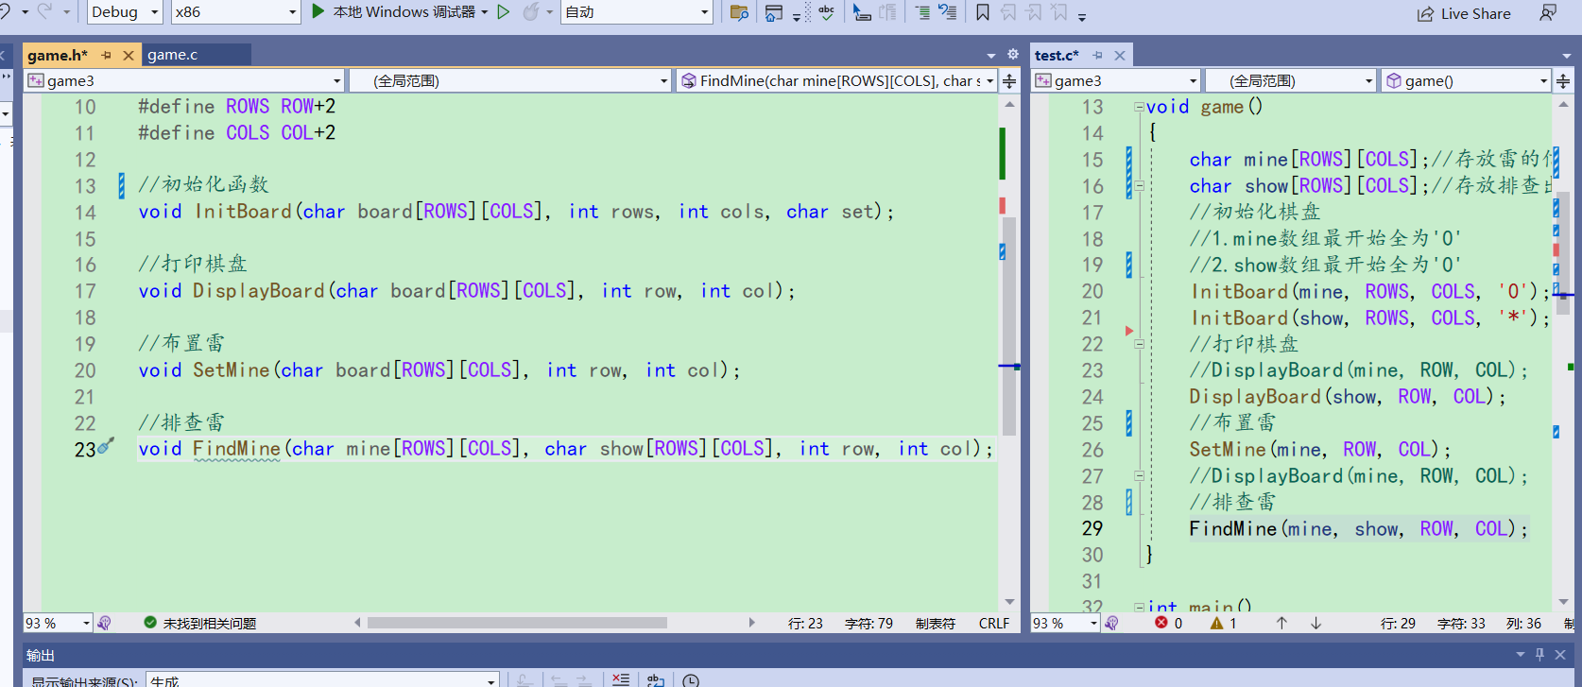Click the 未找到相关问题 status indicator
Viewport: 1582px width, 687px height.
click(200, 623)
